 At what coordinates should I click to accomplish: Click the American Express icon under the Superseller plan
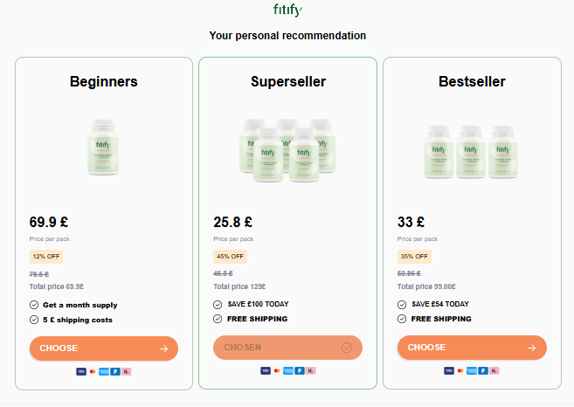pyautogui.click(x=287, y=371)
